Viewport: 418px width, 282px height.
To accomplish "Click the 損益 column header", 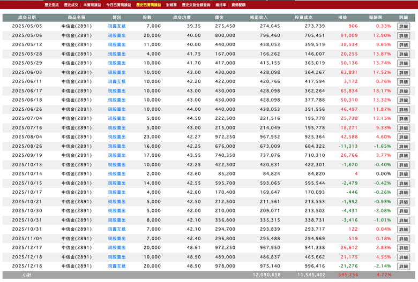I will pos(342,18).
